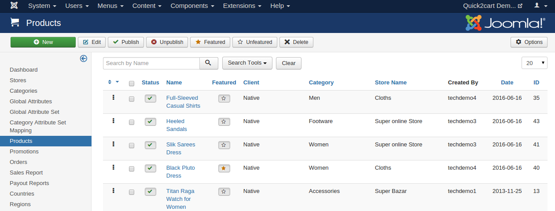Click drag handle for Full-Sleeved Casual Shirts
555x211 pixels.
[114, 98]
